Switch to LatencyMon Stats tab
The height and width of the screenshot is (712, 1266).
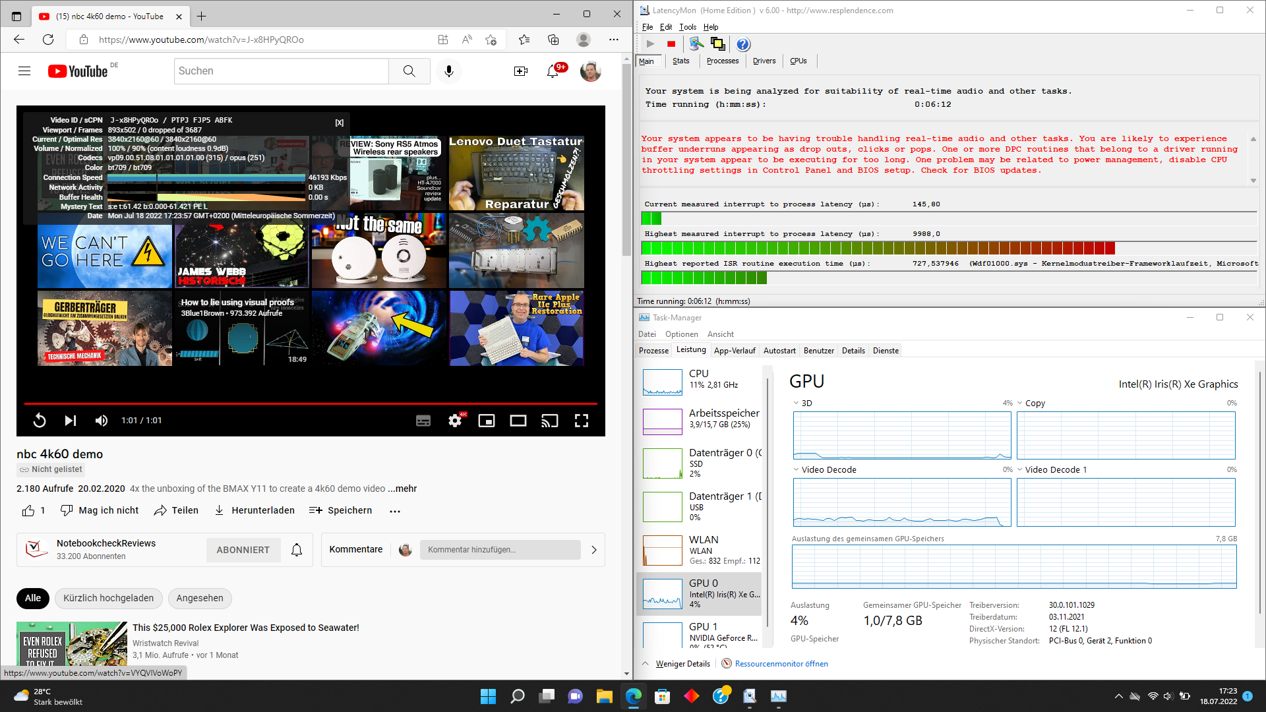point(681,61)
